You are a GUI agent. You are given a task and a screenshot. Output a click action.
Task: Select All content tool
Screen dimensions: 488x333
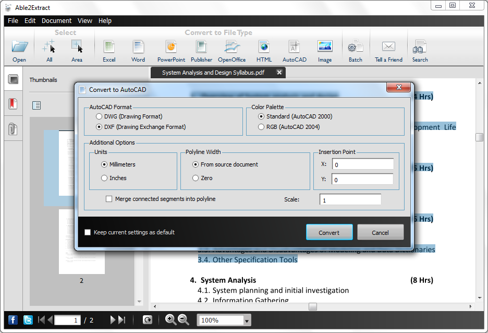coord(49,47)
